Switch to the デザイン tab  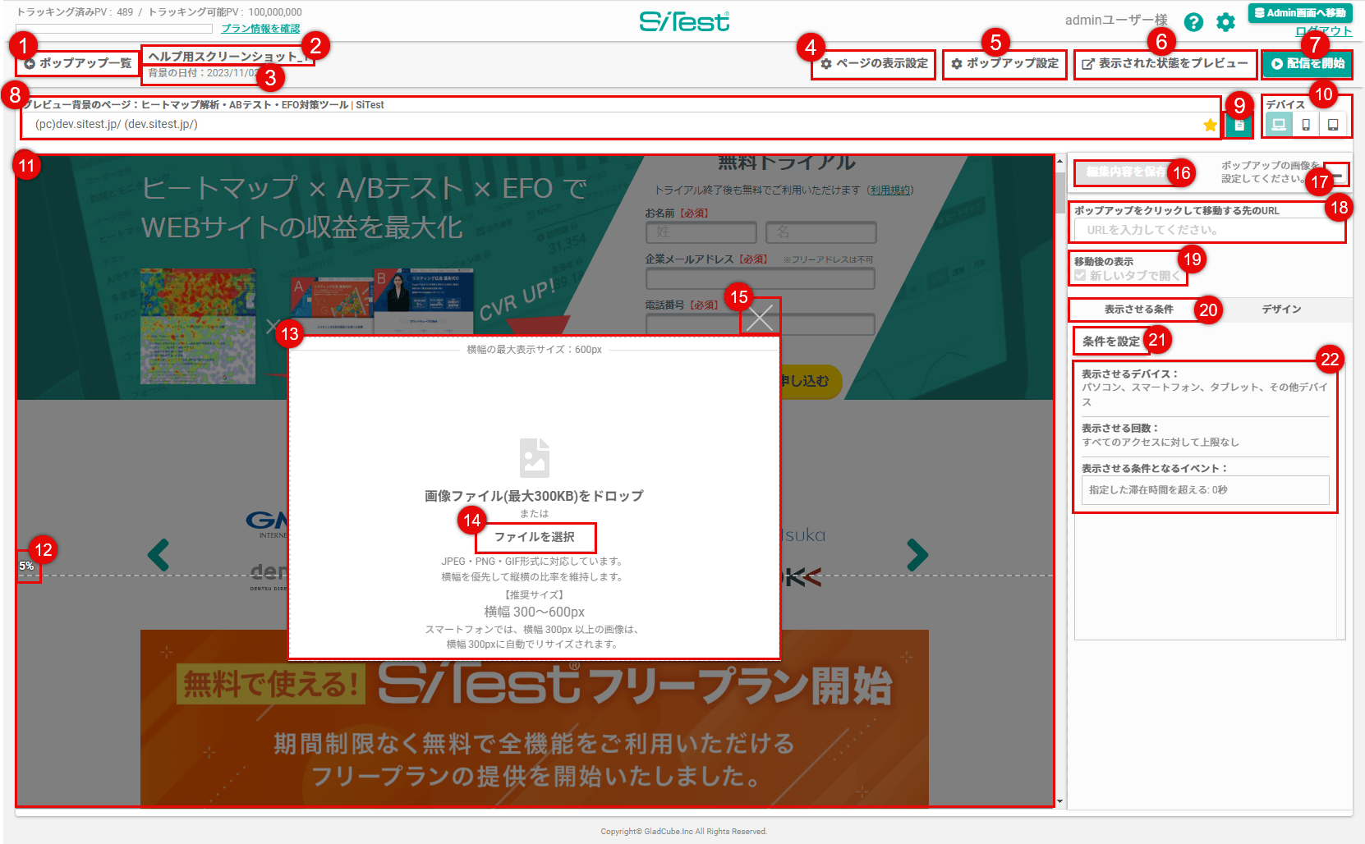point(1281,310)
